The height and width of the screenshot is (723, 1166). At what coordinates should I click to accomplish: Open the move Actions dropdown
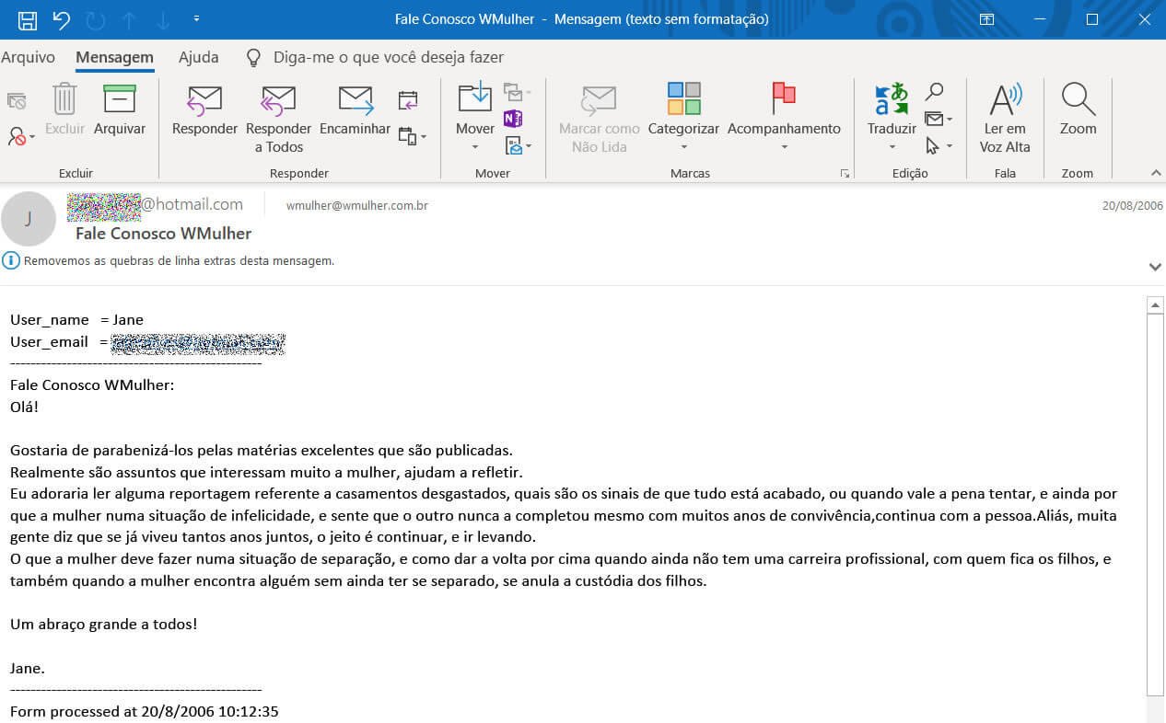518,145
